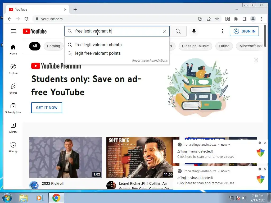Open Subscriptions in the sidebar

pos(13,108)
